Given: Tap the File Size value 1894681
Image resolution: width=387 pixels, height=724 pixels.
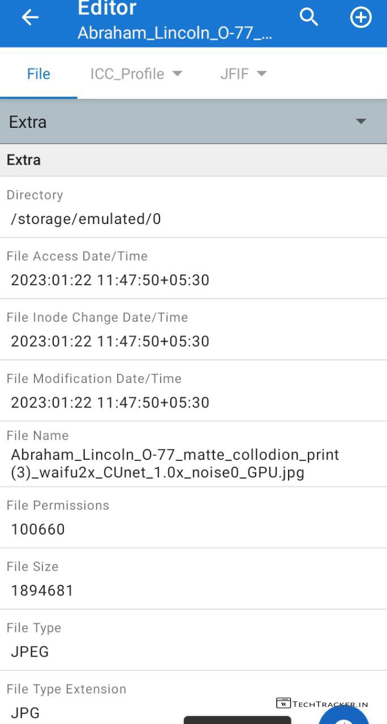Looking at the screenshot, I should [x=42, y=591].
